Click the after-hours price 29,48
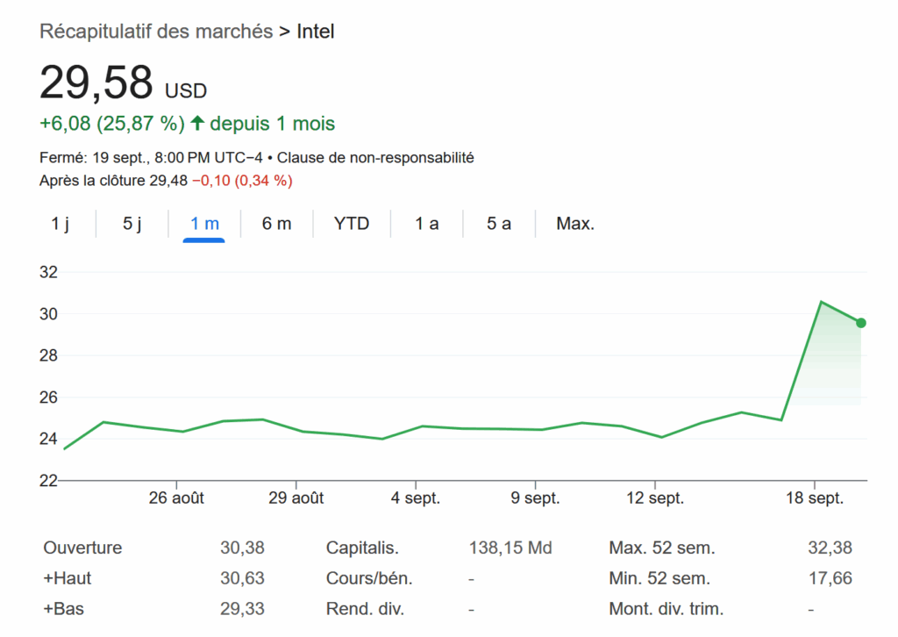 coord(168,181)
